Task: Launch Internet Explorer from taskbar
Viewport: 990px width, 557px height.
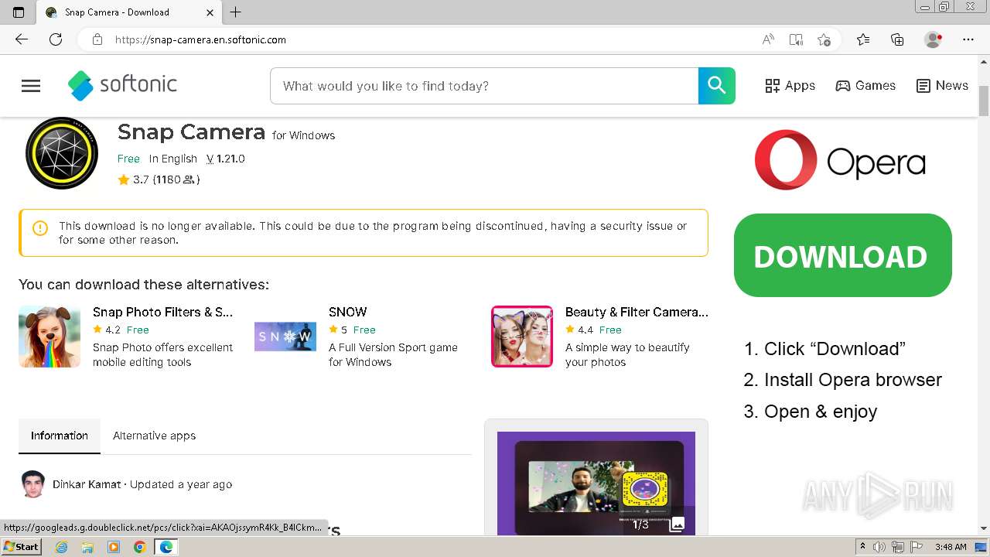Action: click(x=61, y=547)
